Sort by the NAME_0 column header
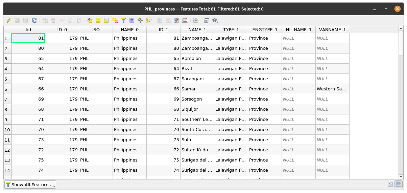 click(x=130, y=29)
